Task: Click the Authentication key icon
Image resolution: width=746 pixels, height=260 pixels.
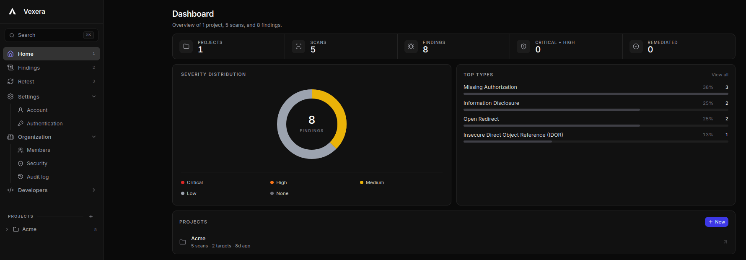Action: [21, 123]
